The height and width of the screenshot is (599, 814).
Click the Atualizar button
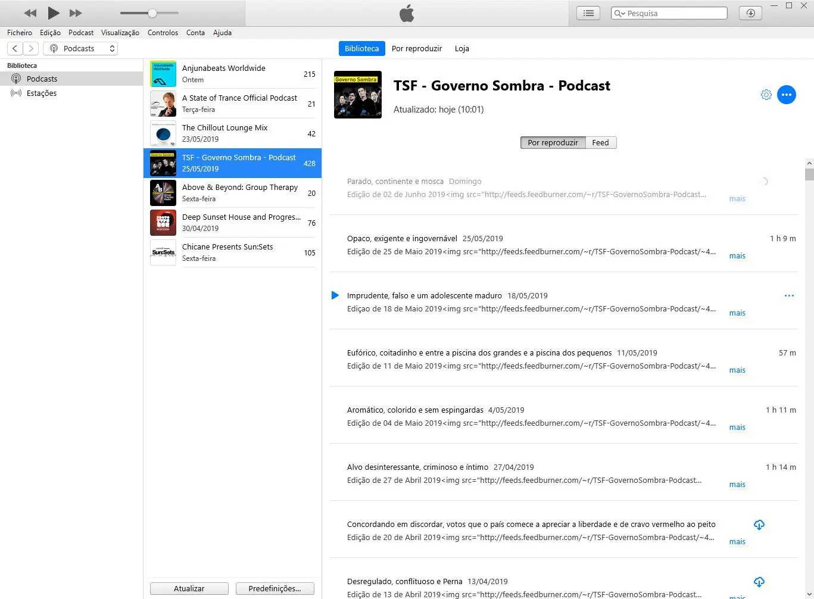(x=189, y=588)
